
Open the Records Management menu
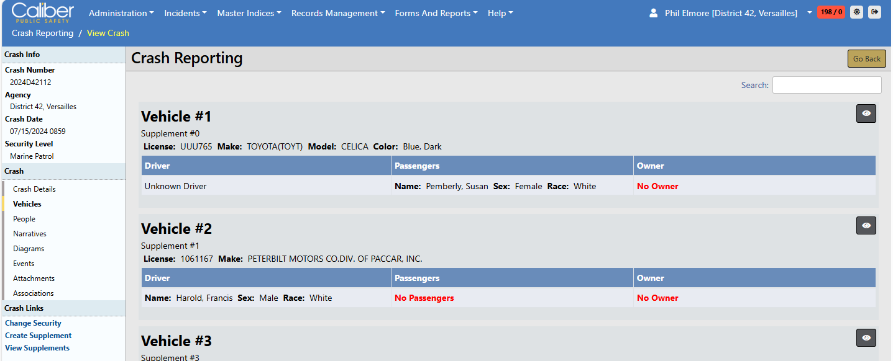coord(337,13)
